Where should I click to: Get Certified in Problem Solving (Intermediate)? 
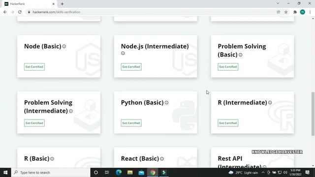(34, 123)
